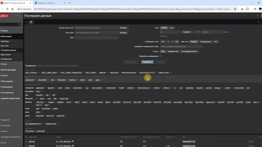This screenshot has width=262, height=147.
Task: Click the Имя name input field
Action: 97,38
